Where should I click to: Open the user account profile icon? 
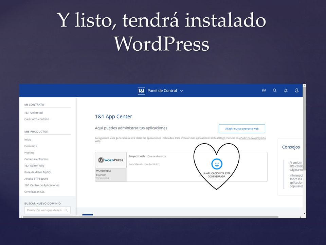297,91
